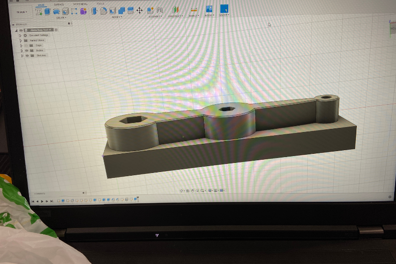Use the Combine tool

[122, 10]
